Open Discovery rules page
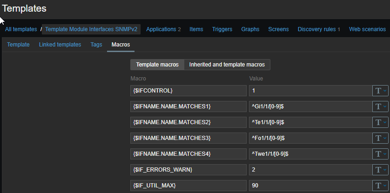Image resolution: width=390 pixels, height=193 pixels. click(x=319, y=29)
